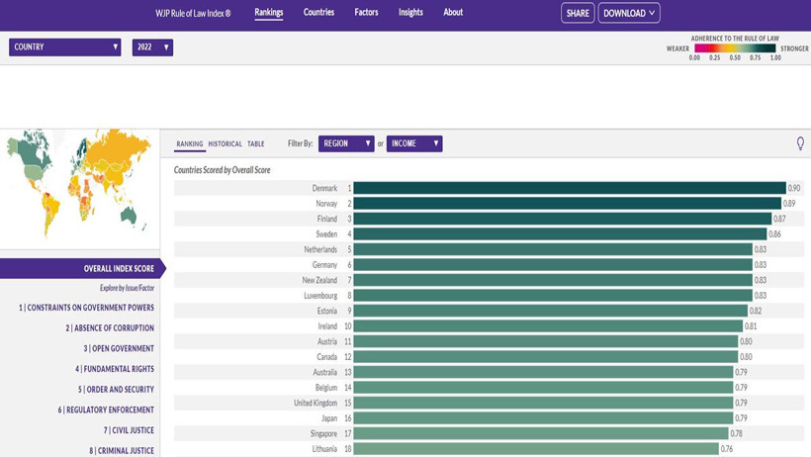
Task: Click the Lithuania country label
Action: (324, 449)
